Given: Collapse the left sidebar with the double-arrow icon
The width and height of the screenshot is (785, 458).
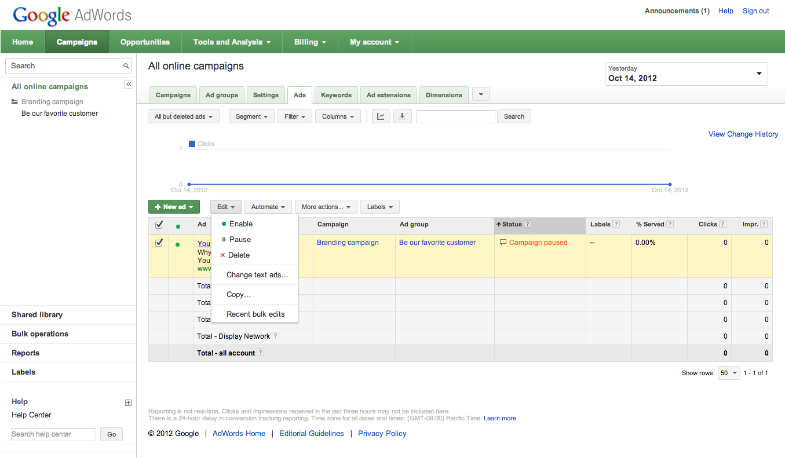Looking at the screenshot, I should coord(129,85).
